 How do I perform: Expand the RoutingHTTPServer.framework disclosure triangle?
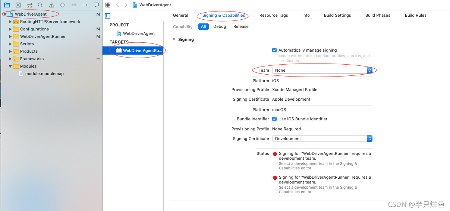coord(10,22)
